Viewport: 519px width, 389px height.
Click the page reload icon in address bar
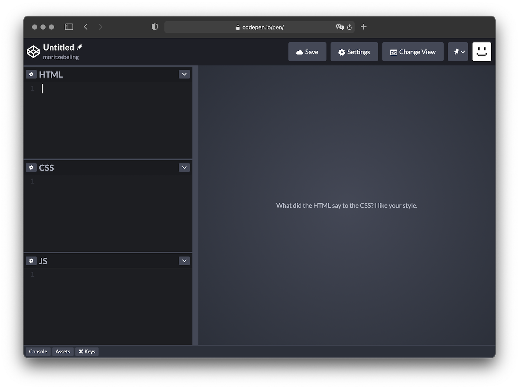[x=349, y=27]
